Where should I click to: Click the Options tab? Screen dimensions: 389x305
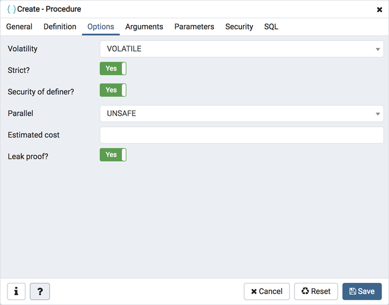[101, 27]
